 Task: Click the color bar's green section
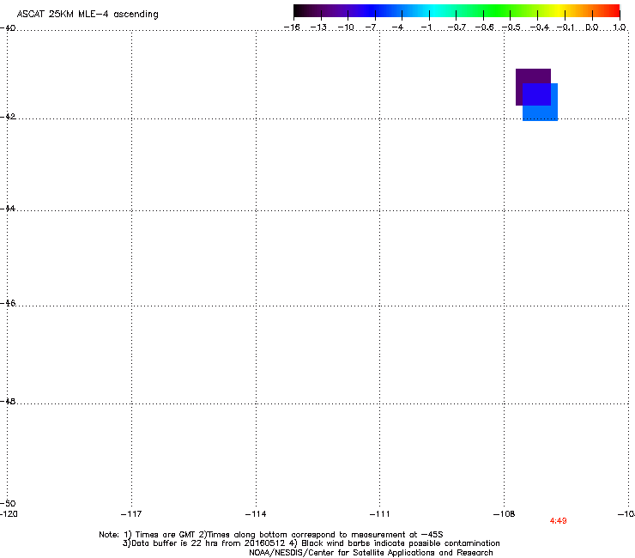(498, 10)
